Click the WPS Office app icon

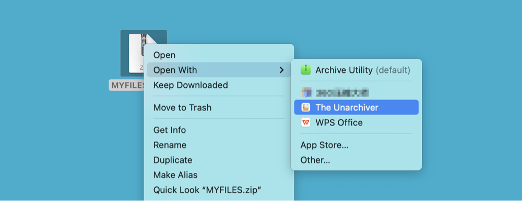305,122
